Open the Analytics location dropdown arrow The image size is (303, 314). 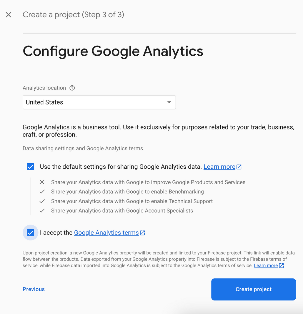(169, 102)
